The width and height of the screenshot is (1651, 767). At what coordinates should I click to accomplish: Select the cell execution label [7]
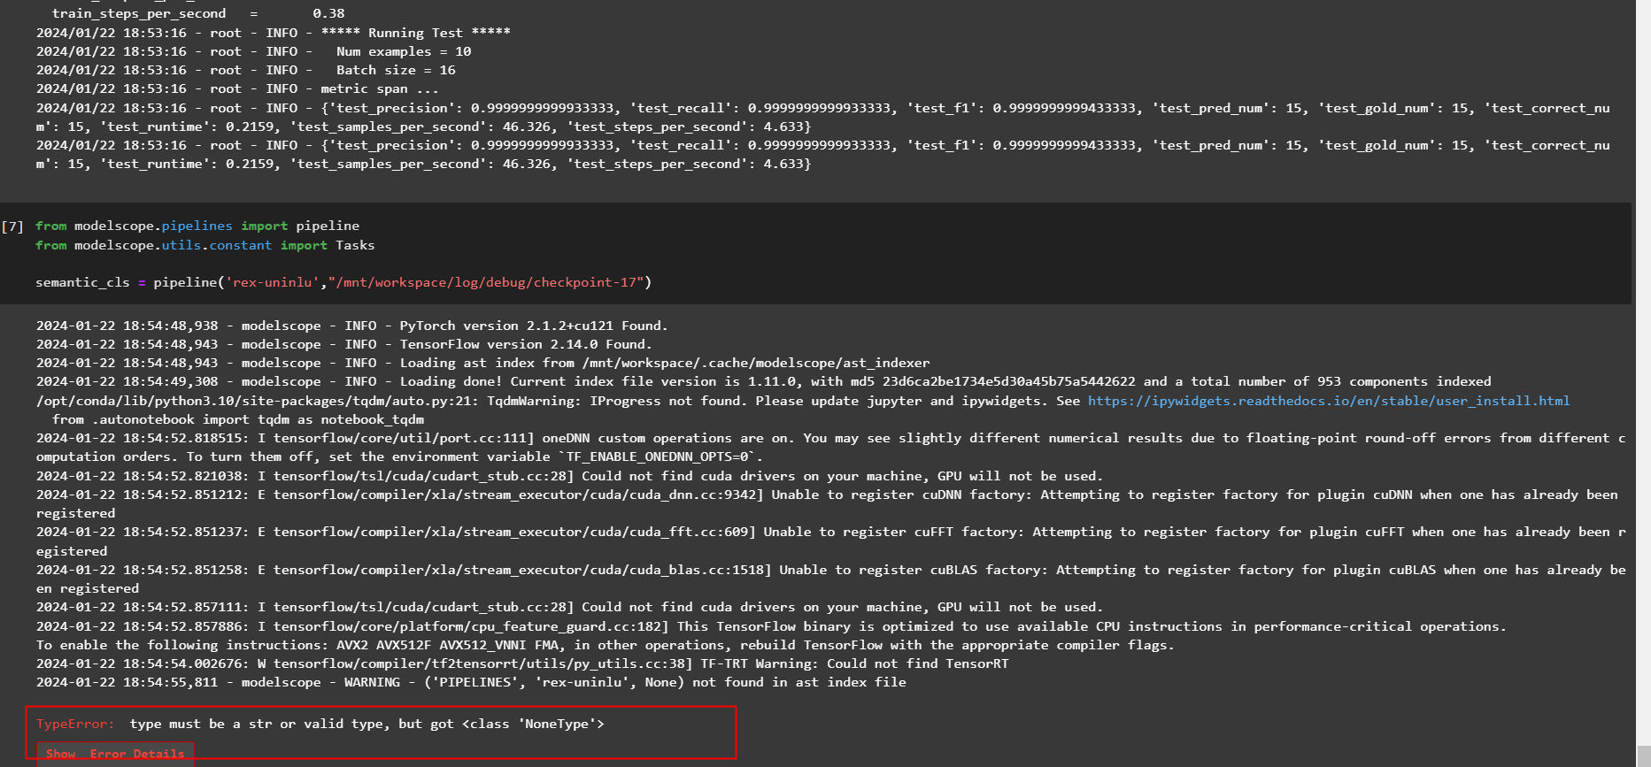click(x=12, y=226)
